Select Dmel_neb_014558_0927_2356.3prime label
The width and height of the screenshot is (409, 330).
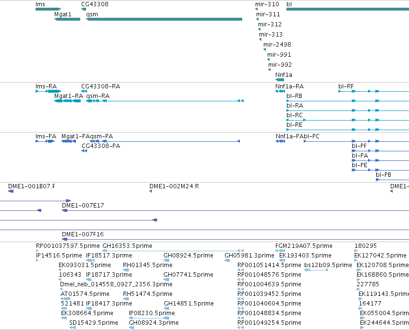click(116, 284)
